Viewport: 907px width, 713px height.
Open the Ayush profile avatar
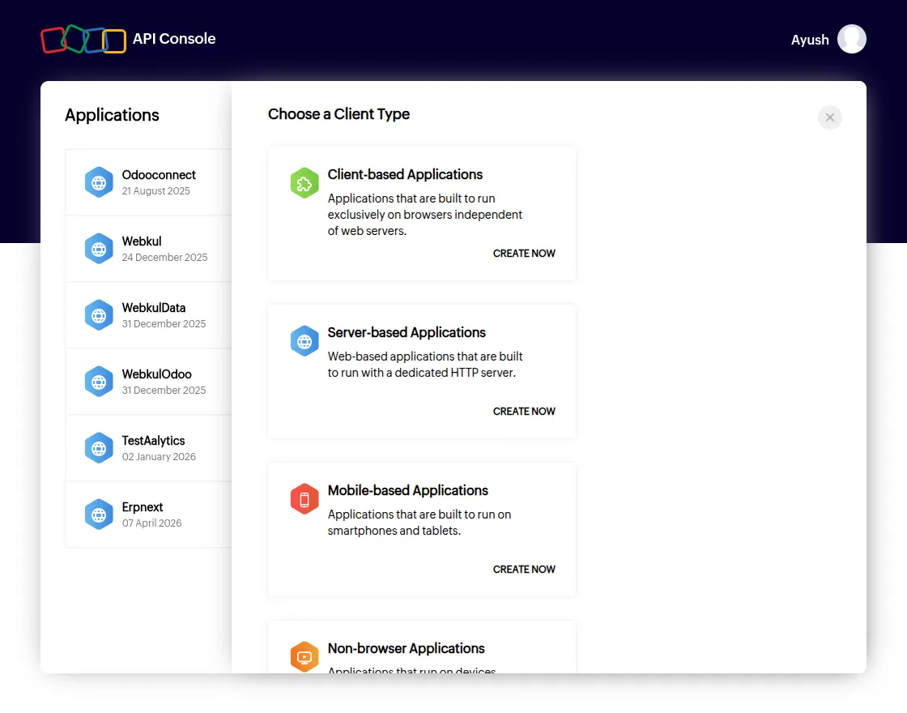[x=851, y=39]
